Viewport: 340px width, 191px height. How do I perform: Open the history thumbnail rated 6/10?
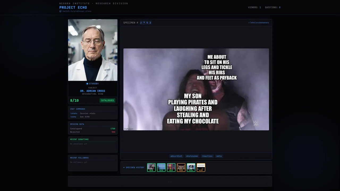201,167
